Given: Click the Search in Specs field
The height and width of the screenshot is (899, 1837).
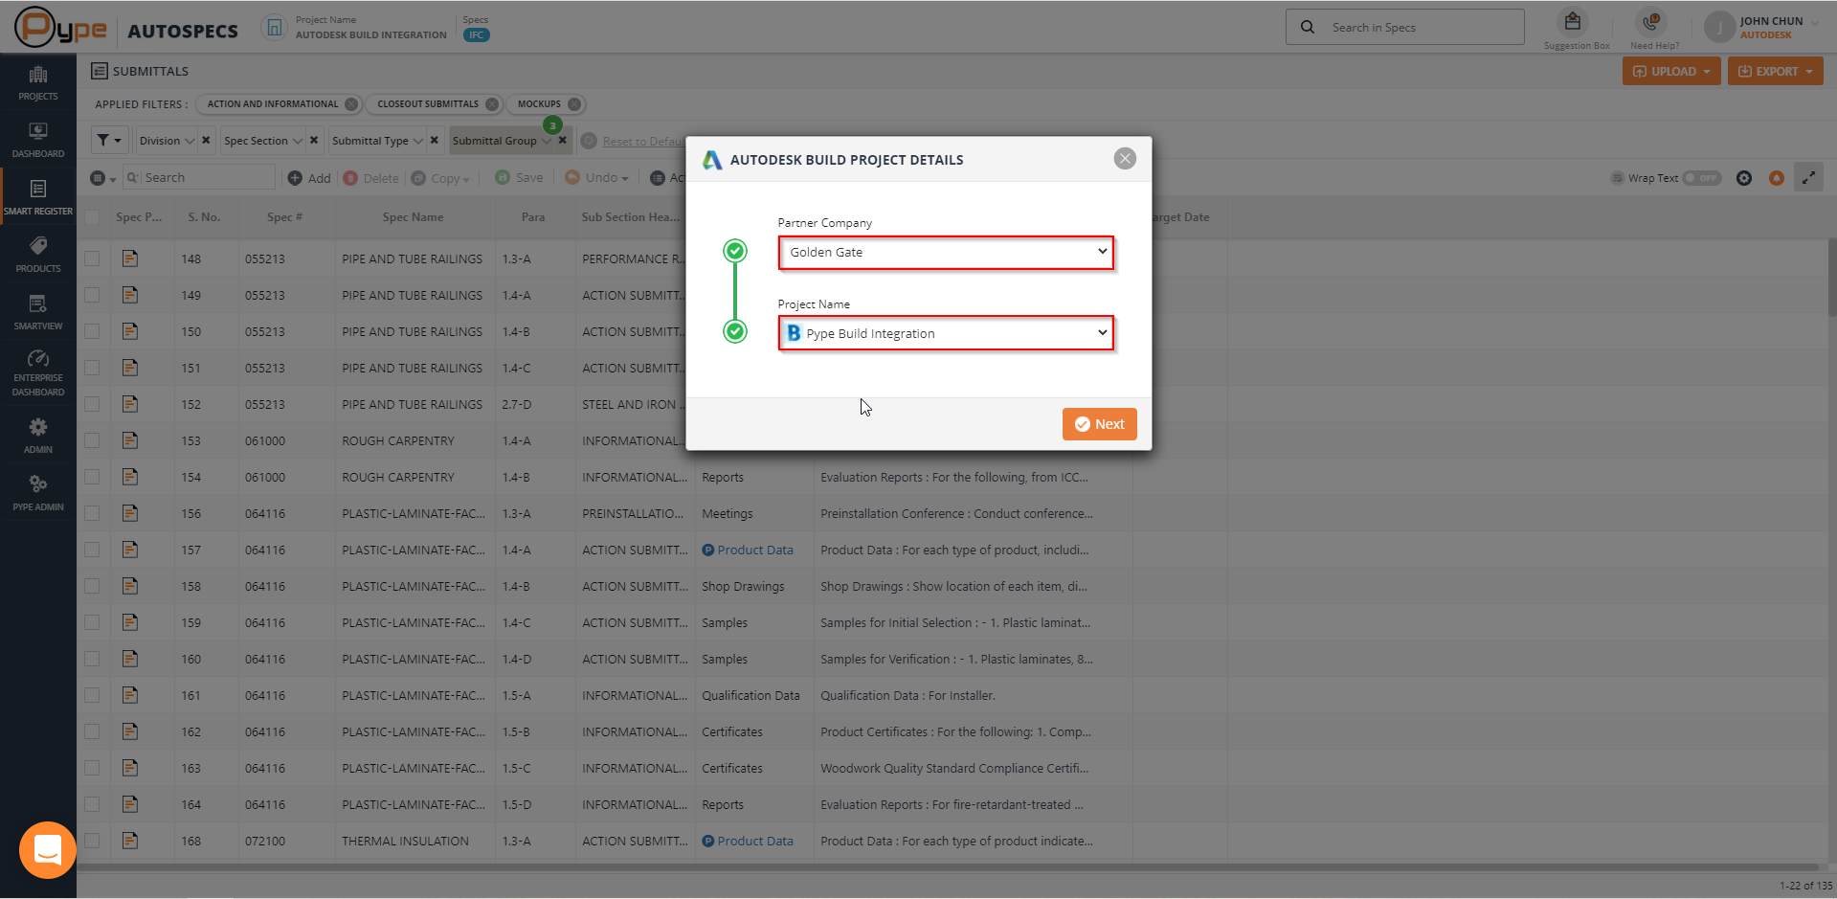Looking at the screenshot, I should (x=1404, y=28).
